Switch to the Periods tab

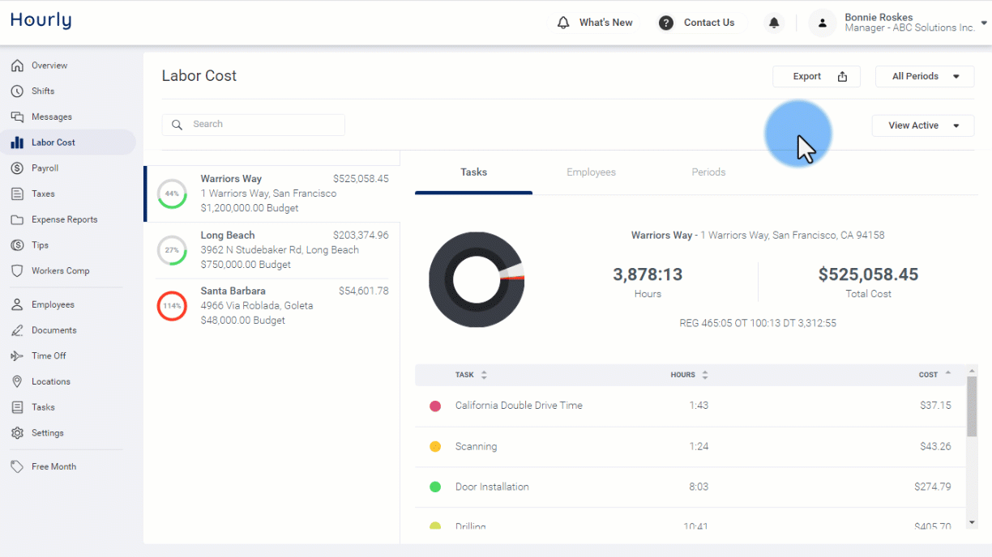(x=708, y=172)
